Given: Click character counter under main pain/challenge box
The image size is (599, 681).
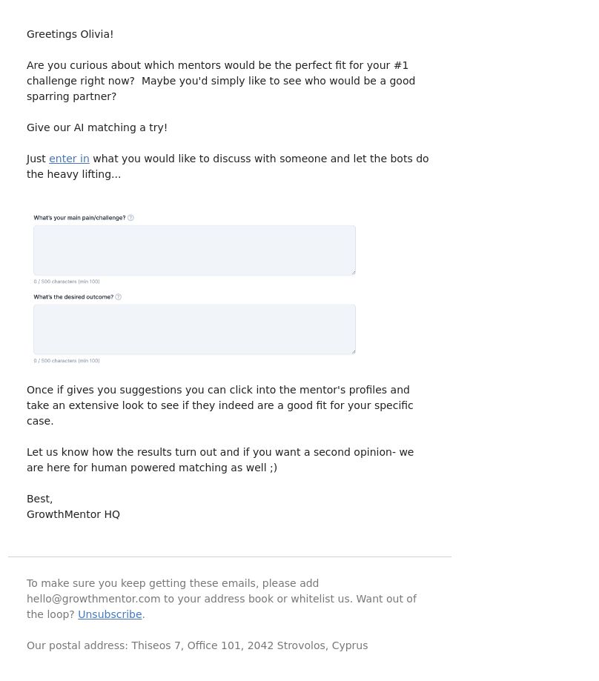Looking at the screenshot, I should click(x=67, y=282).
